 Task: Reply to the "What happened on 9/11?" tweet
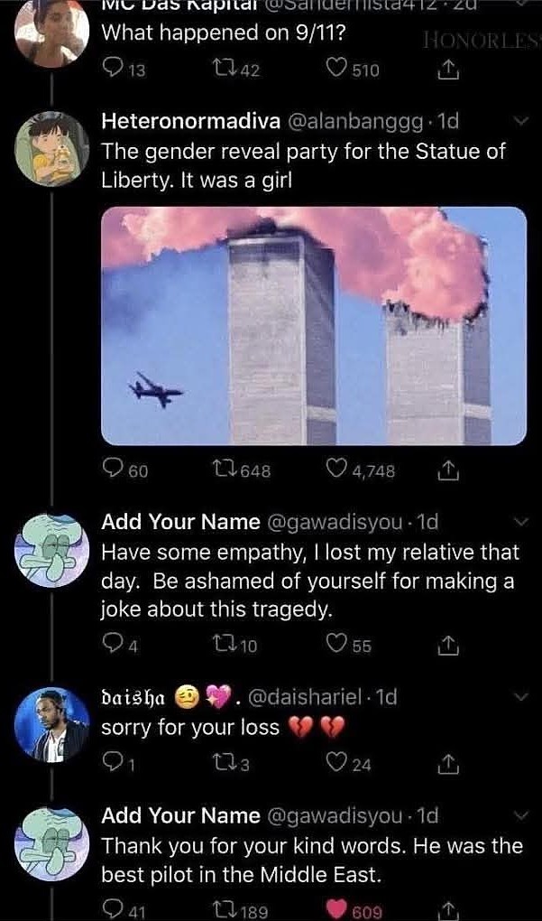(112, 69)
